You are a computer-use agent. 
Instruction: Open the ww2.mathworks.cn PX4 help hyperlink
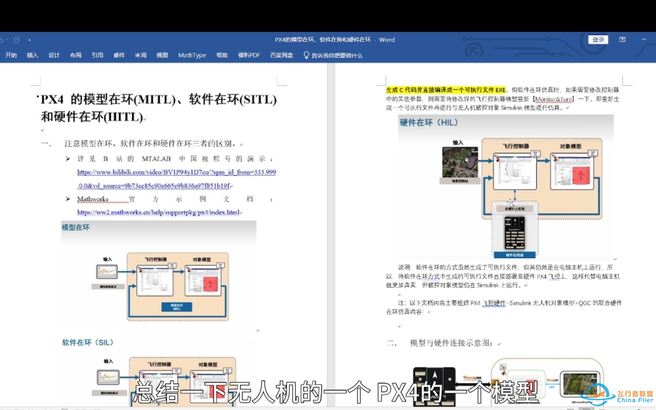(159, 212)
